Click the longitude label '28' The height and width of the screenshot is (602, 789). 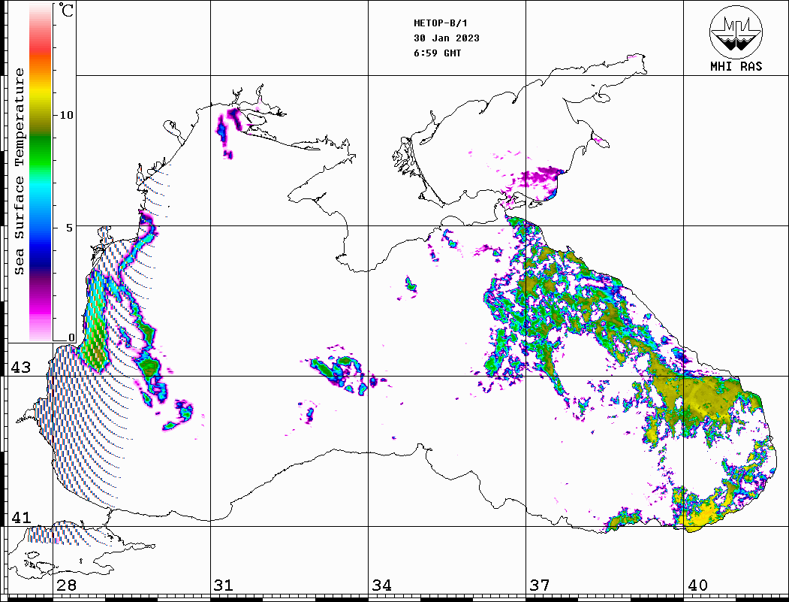(66, 585)
